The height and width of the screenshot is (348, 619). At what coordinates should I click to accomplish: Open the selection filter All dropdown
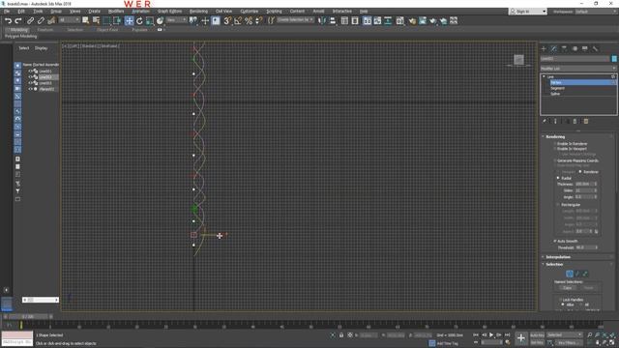69,19
